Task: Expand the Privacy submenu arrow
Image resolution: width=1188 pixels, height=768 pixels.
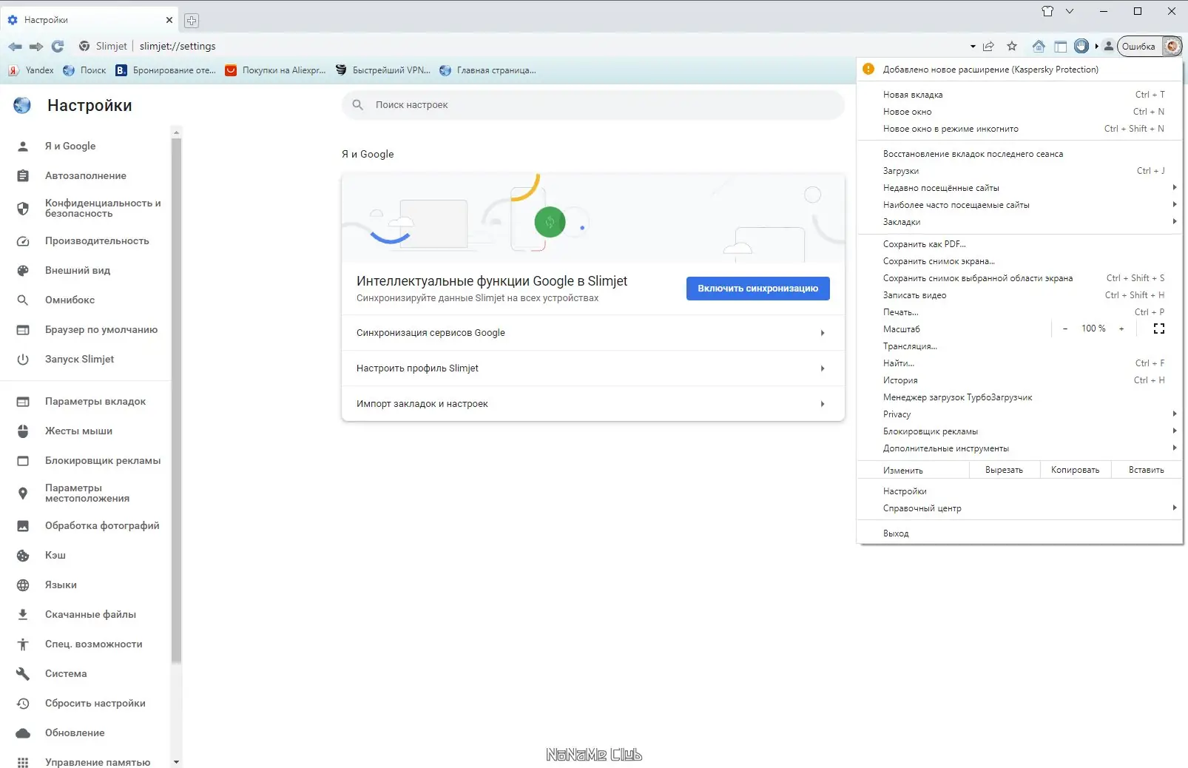Action: [1175, 414]
